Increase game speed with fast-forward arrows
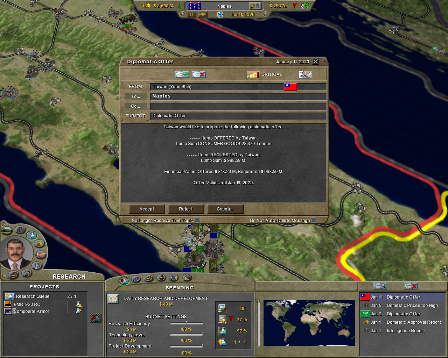 203,14
